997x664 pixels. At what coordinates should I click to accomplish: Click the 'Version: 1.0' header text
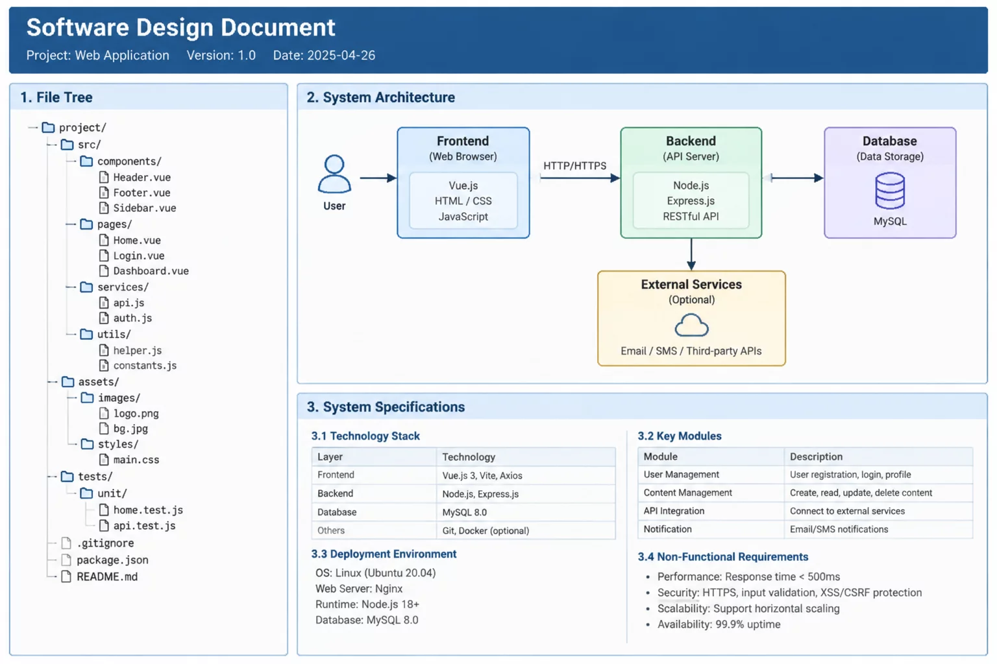point(221,56)
